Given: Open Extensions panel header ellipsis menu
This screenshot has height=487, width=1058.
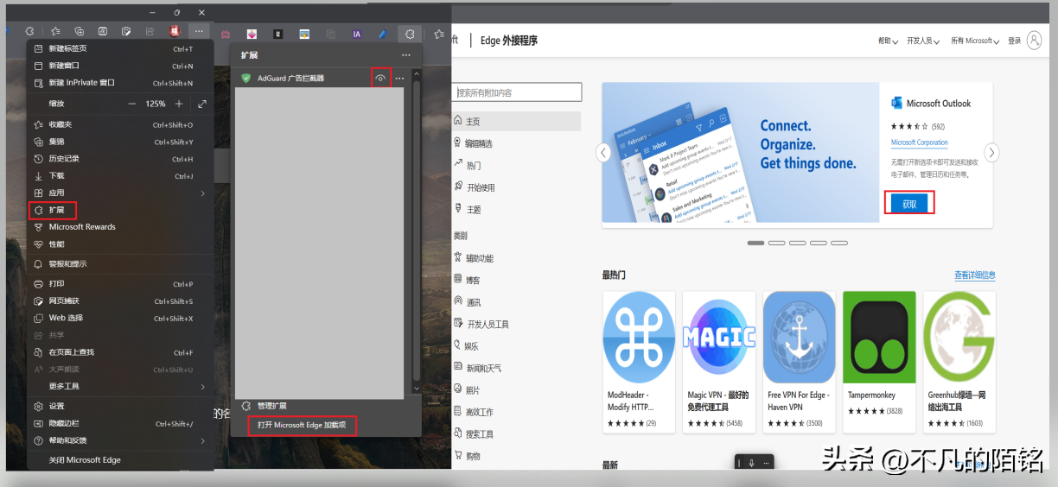Looking at the screenshot, I should click(x=405, y=55).
